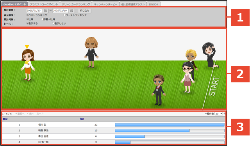Screen dimensions: 250x146
Task: Click the male avatar wearing a medal
Action: 159,90
